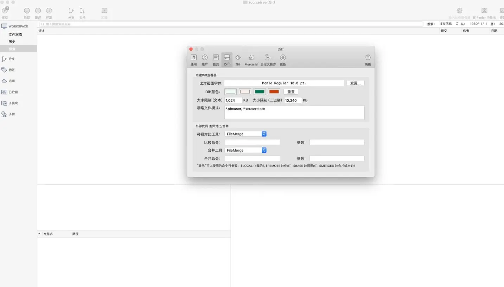Open 合并工具 FileMerge dropdown
Screen dimensions: 504x287
[x=245, y=150]
